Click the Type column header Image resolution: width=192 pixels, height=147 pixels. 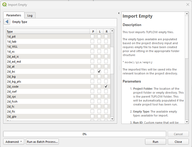pos(47,32)
